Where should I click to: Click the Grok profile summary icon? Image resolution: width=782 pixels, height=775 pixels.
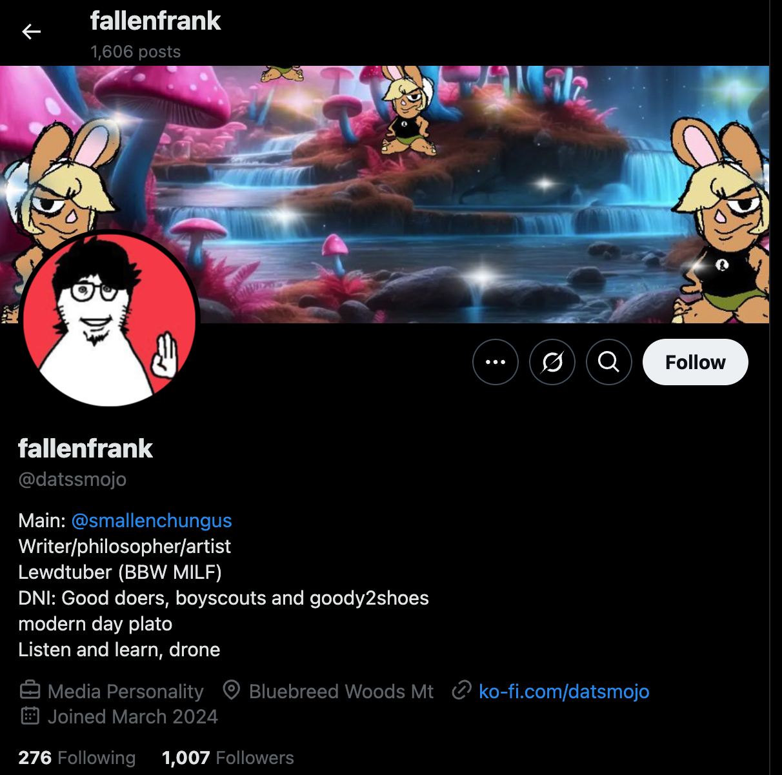click(x=552, y=362)
